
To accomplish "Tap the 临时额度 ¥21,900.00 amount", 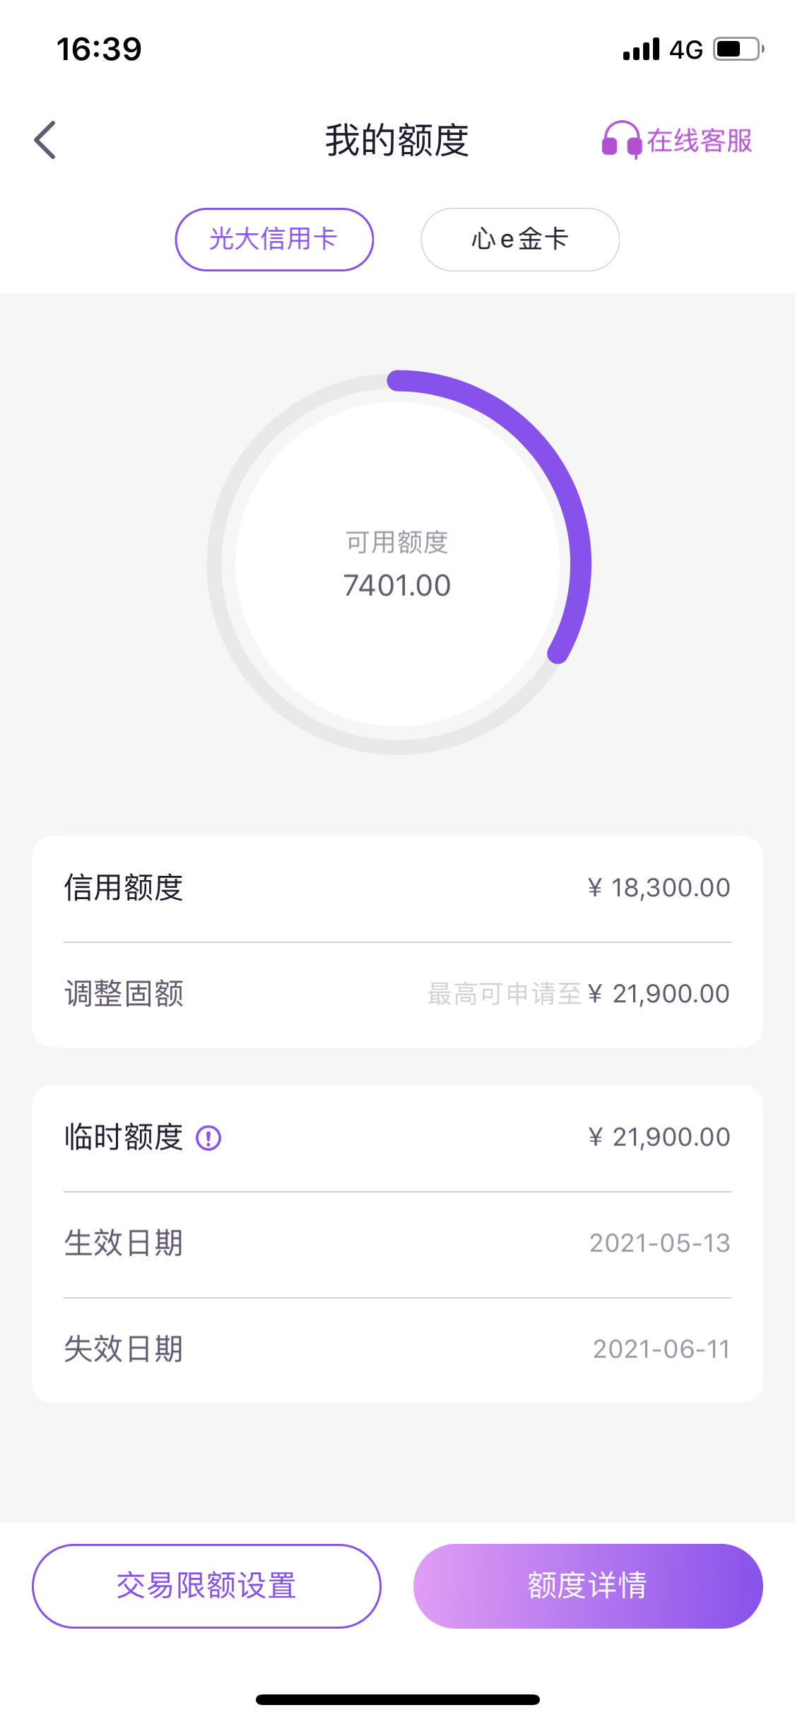I will (x=659, y=1137).
